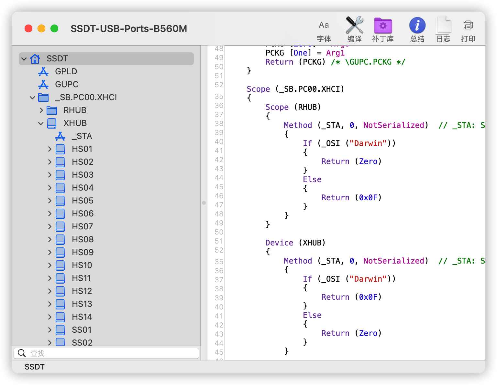Select the SS02 tree row label
The image size is (497, 385).
pyautogui.click(x=82, y=342)
